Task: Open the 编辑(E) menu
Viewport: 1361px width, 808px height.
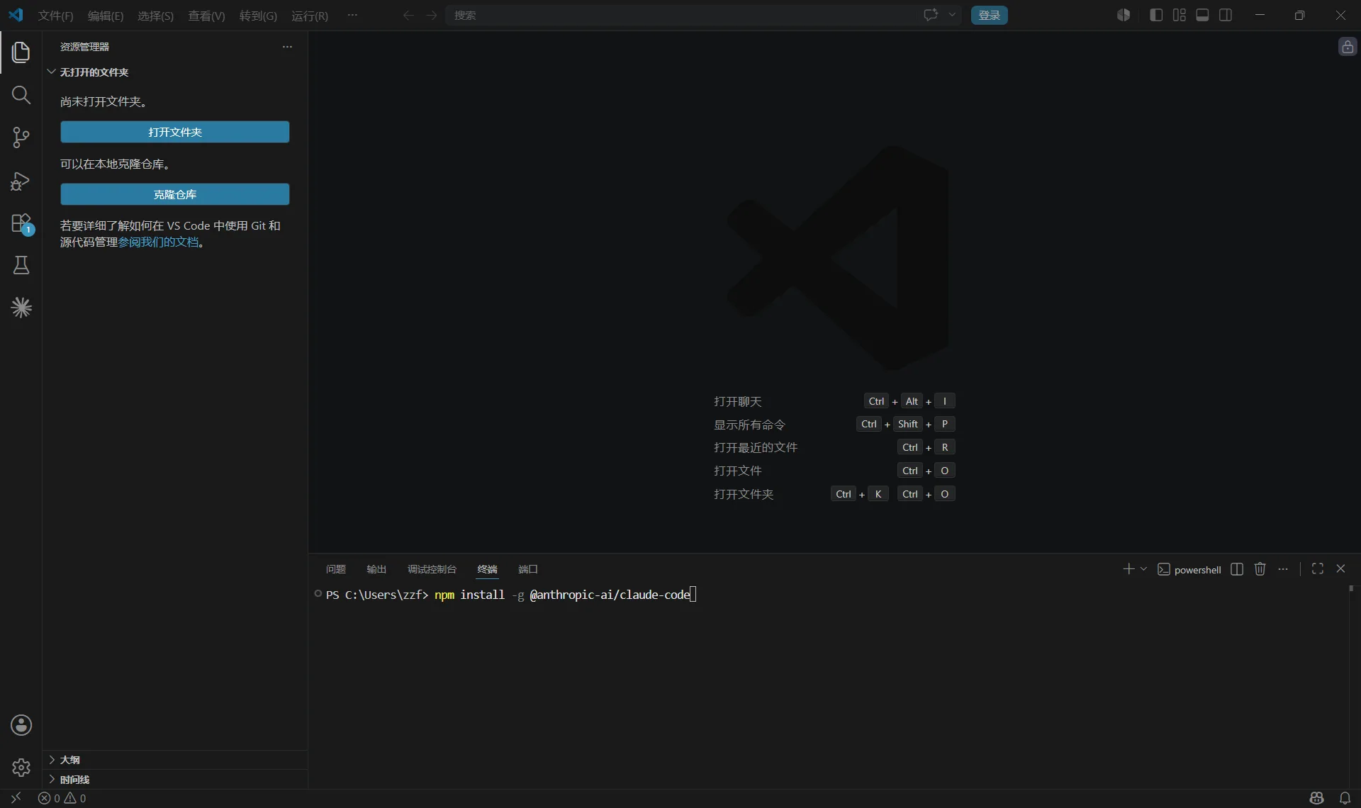Action: (x=105, y=16)
